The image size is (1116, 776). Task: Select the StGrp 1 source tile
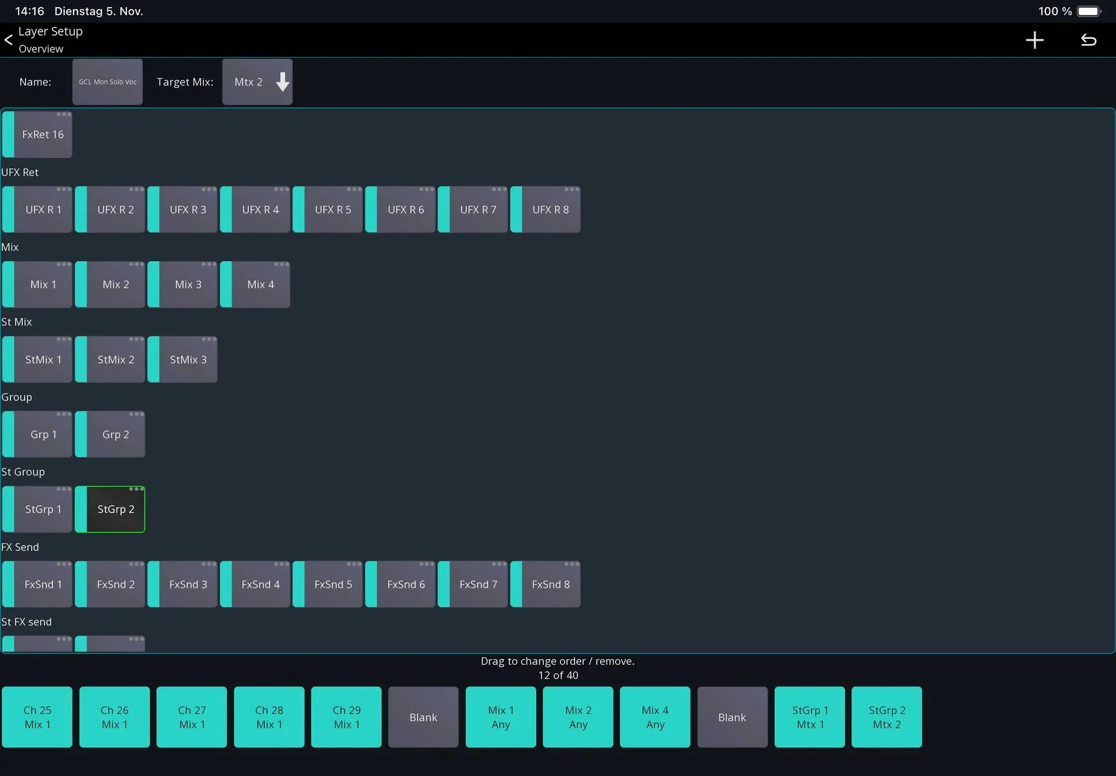[38, 510]
